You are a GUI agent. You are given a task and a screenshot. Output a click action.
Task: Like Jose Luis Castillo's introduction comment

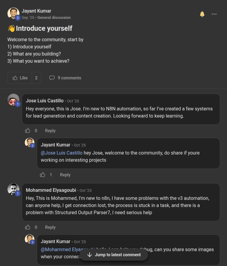27,130
